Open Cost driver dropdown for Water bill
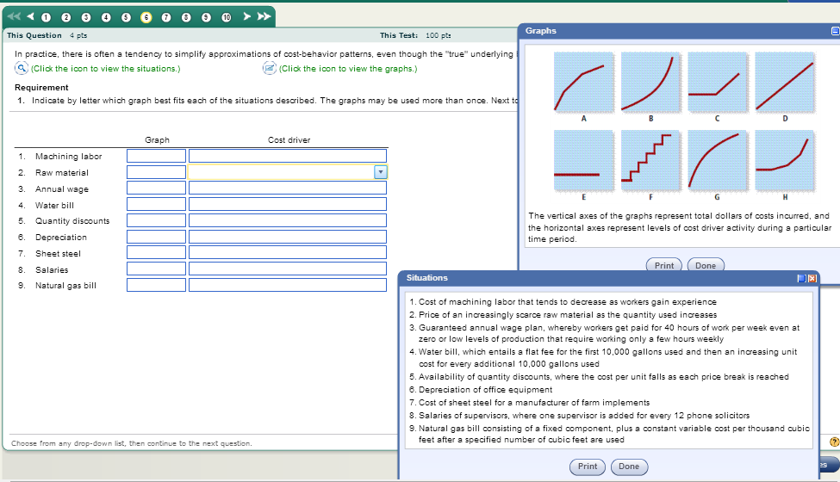The image size is (840, 482). click(x=288, y=204)
